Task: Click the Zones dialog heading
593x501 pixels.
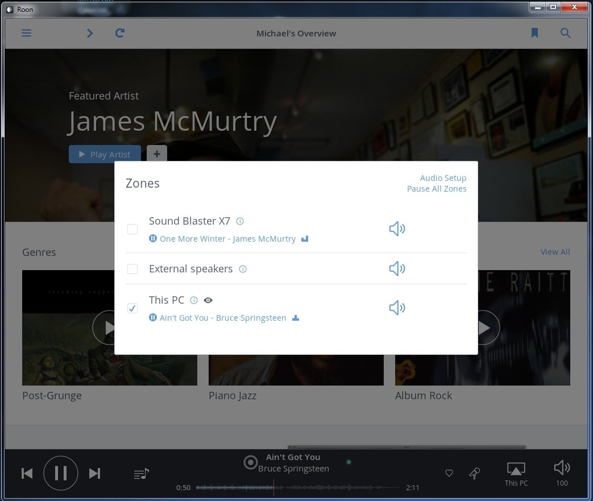Action: [143, 184]
